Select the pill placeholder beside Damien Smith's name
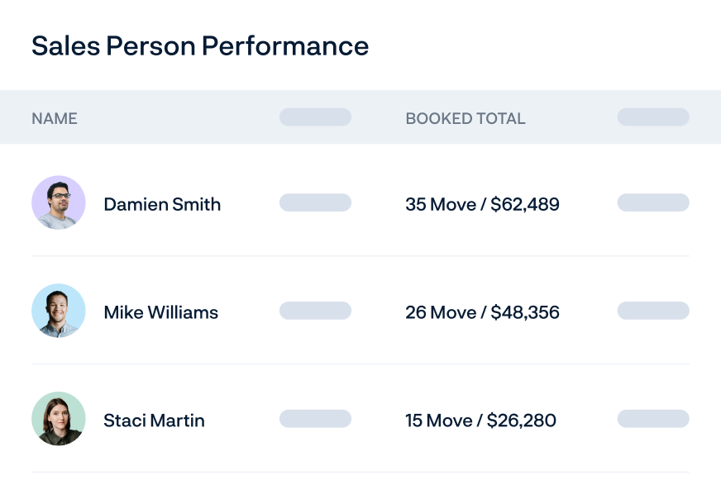 pos(314,202)
